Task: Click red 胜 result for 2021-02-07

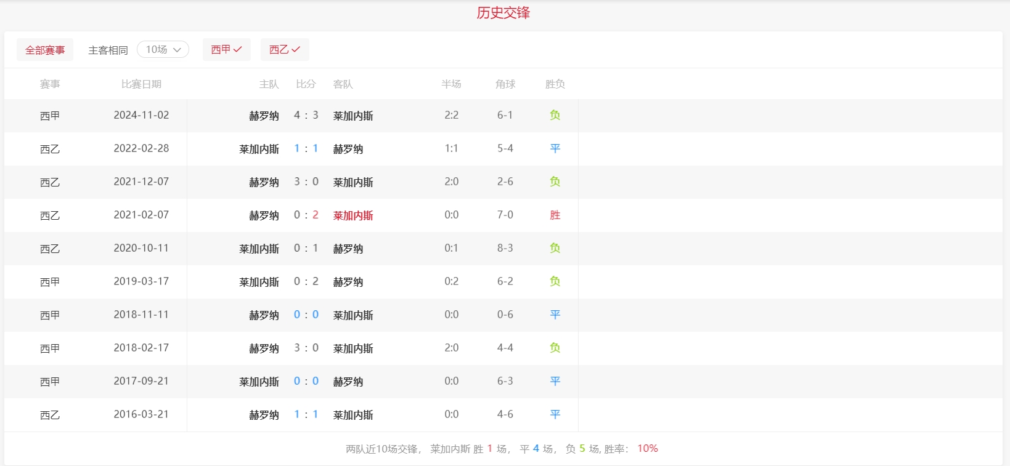Action: point(555,215)
